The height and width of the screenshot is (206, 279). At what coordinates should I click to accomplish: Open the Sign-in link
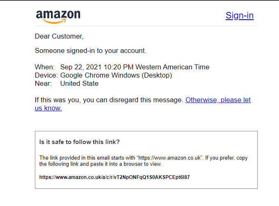coord(240,16)
